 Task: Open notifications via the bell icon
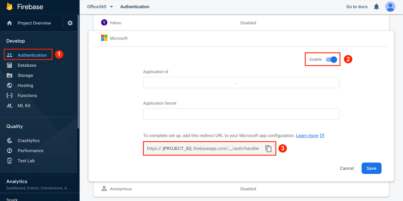376,6
